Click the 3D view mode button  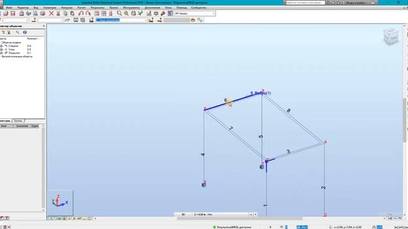(183, 214)
